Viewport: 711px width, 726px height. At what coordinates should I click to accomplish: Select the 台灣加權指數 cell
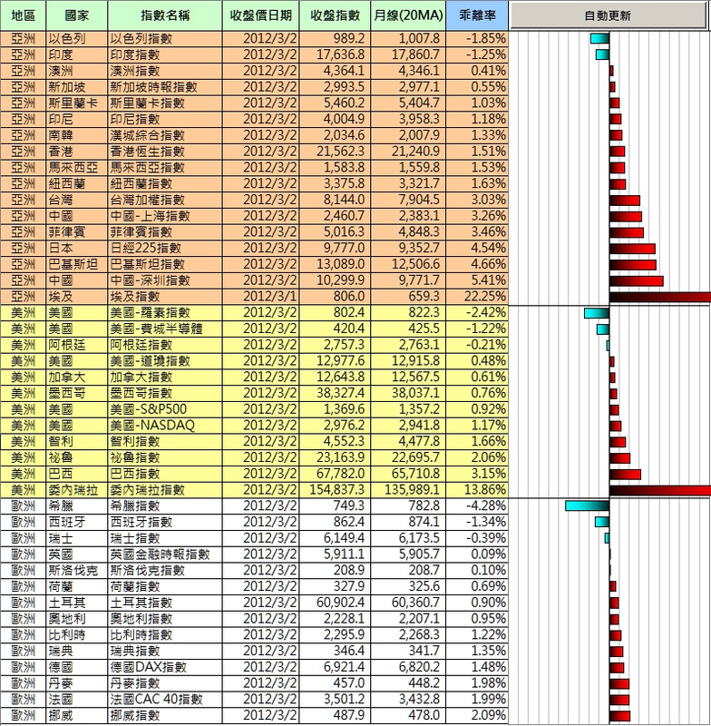click(x=165, y=200)
